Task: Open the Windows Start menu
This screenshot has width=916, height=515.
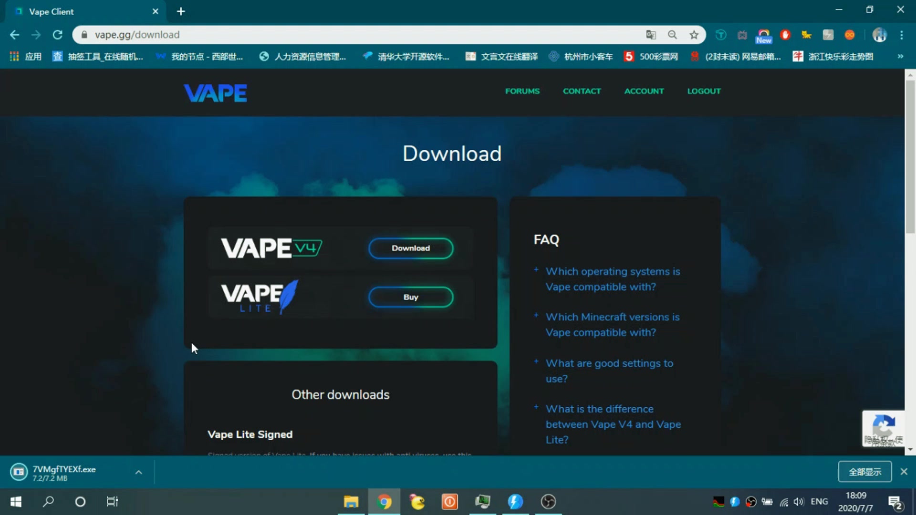Action: click(16, 502)
